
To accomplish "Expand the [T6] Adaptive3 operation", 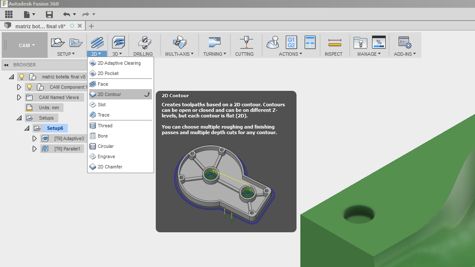I will coord(34,139).
